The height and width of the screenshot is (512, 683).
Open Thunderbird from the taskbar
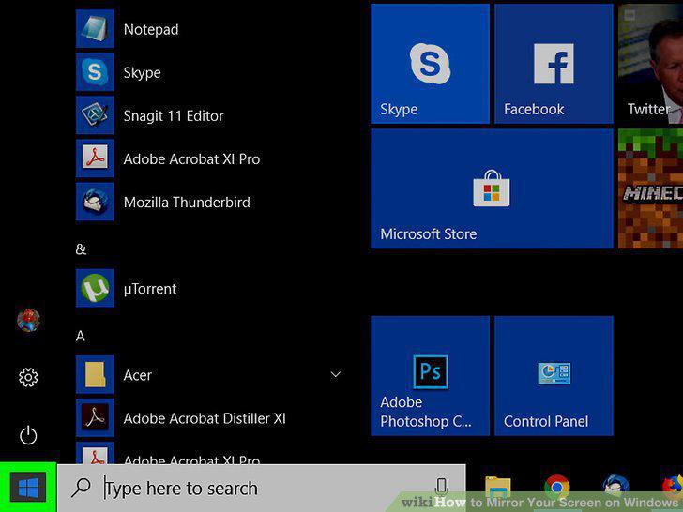[x=615, y=488]
